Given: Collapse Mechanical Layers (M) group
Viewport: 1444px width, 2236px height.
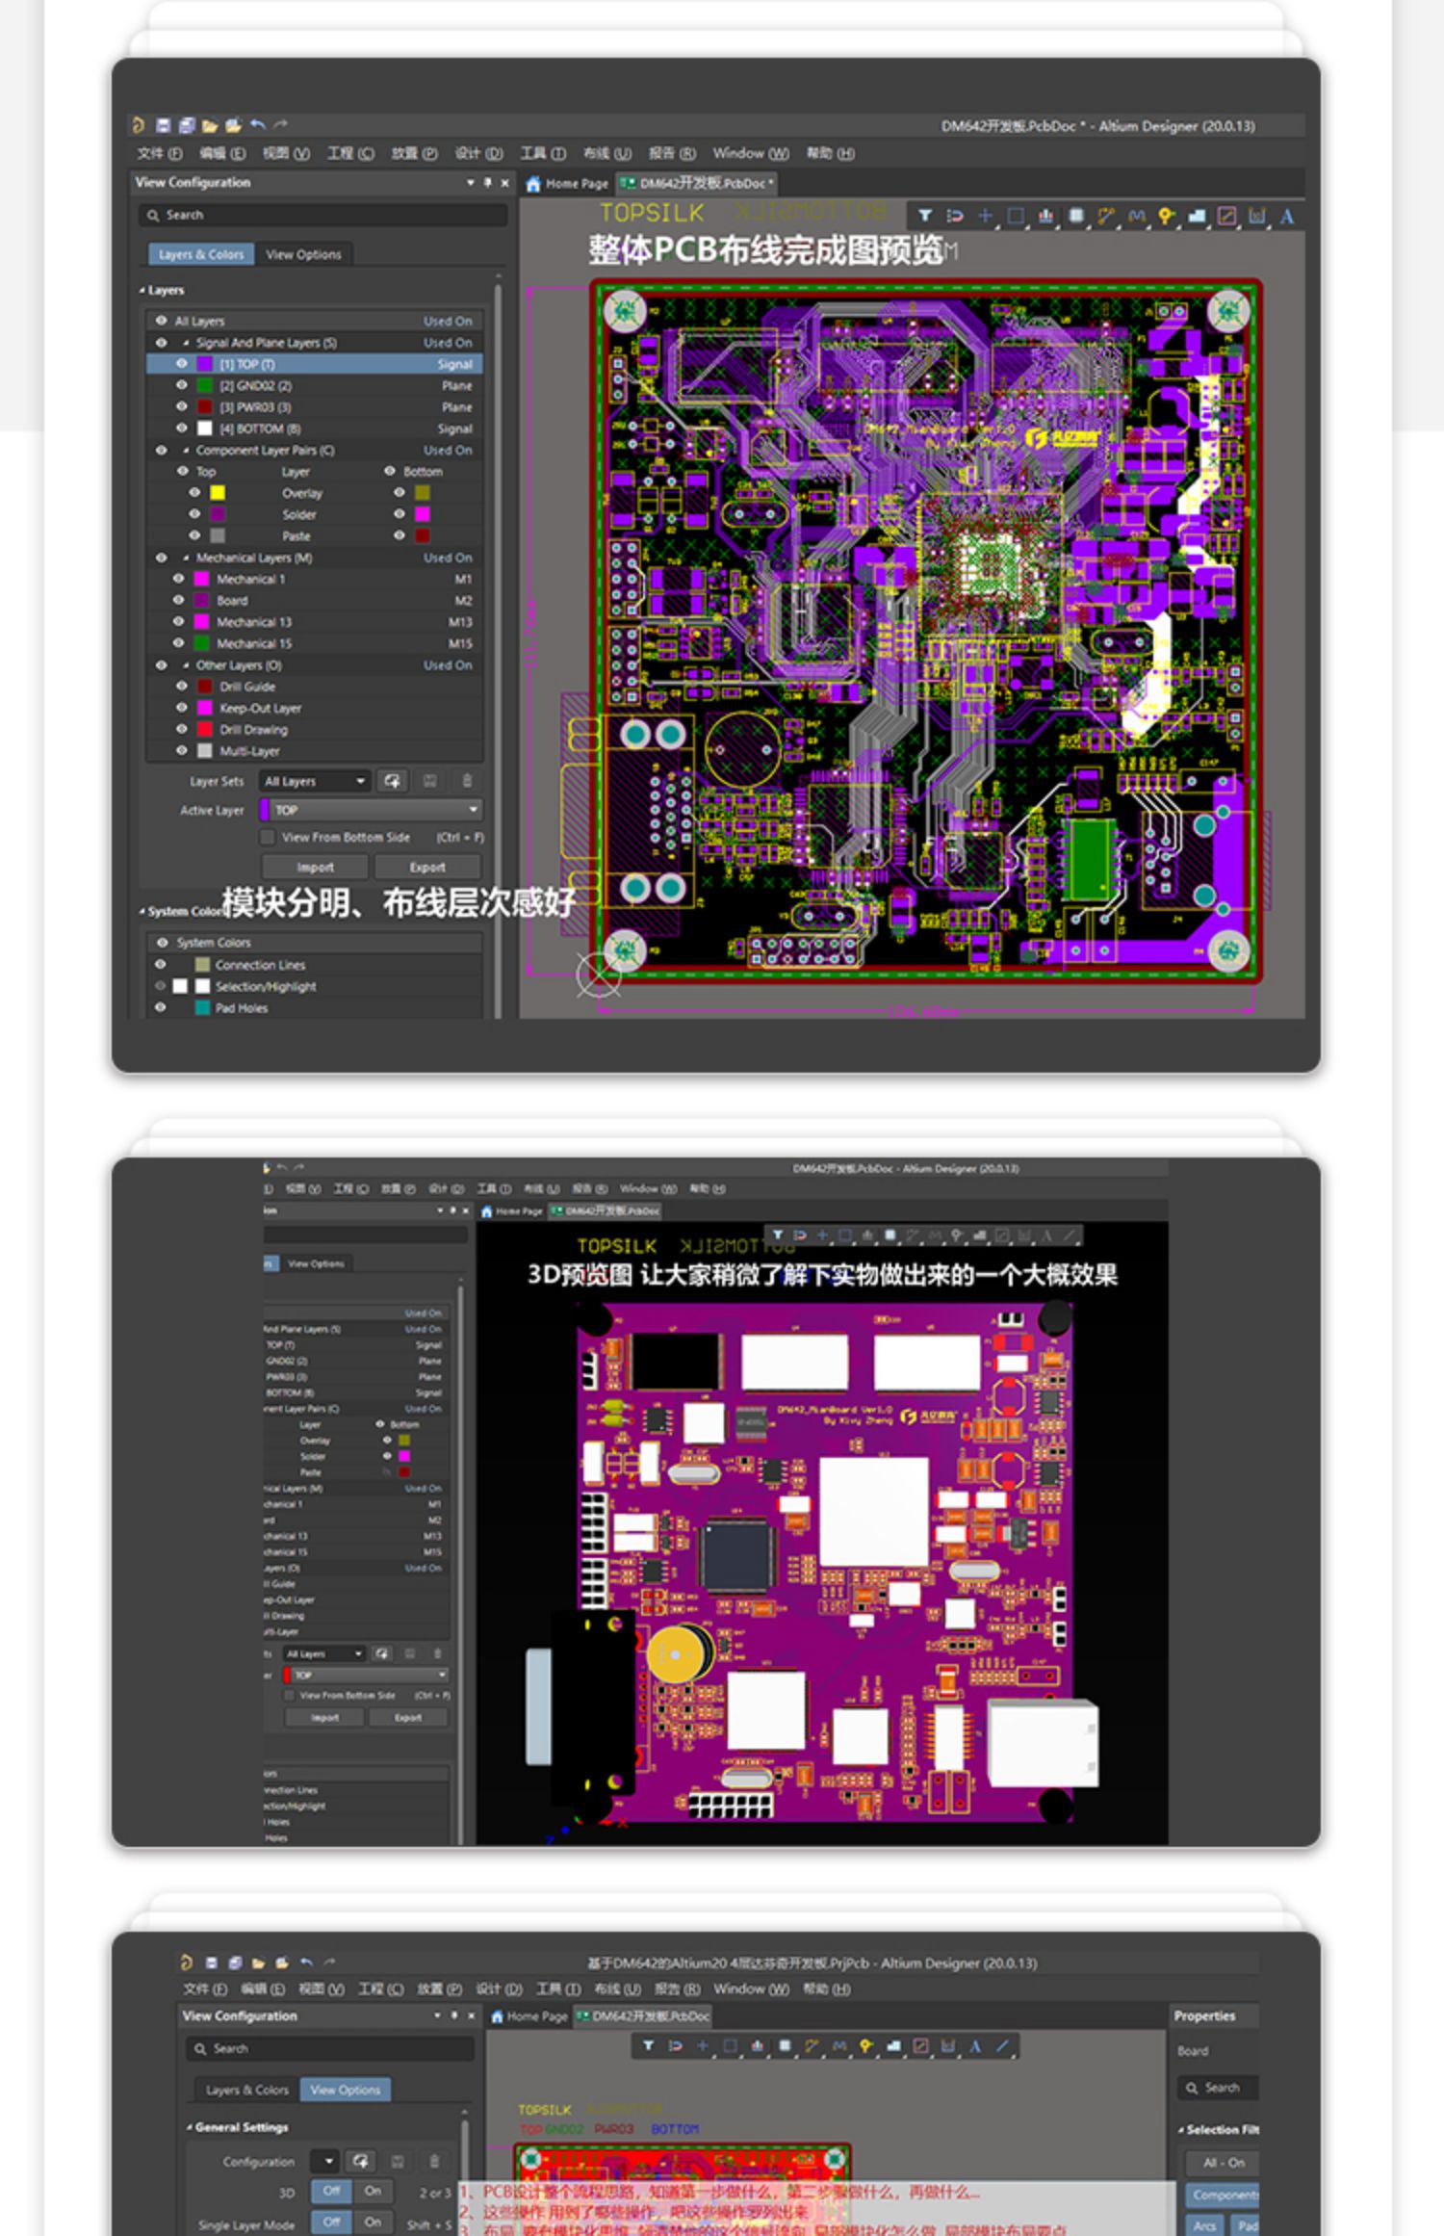Looking at the screenshot, I should (186, 558).
